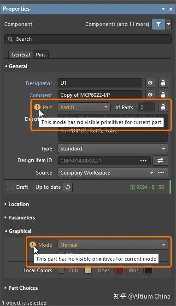This screenshot has height=306, width=176.
Task: Click the Search field
Action: click(88, 39)
